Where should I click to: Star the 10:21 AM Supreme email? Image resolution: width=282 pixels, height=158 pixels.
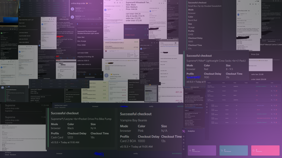tap(136, 78)
